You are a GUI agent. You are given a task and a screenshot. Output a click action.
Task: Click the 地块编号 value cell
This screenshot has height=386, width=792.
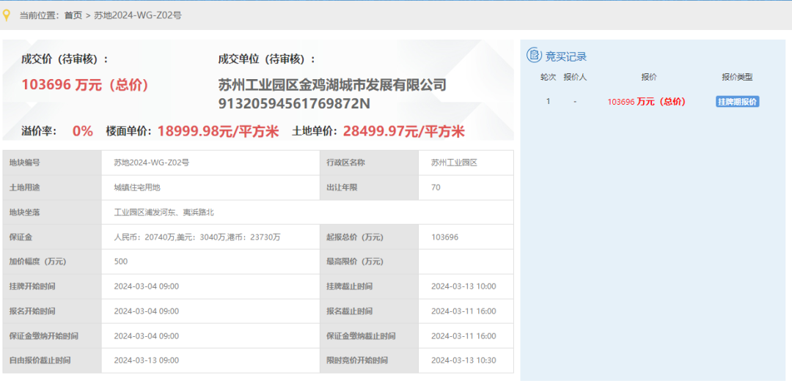[210, 163]
